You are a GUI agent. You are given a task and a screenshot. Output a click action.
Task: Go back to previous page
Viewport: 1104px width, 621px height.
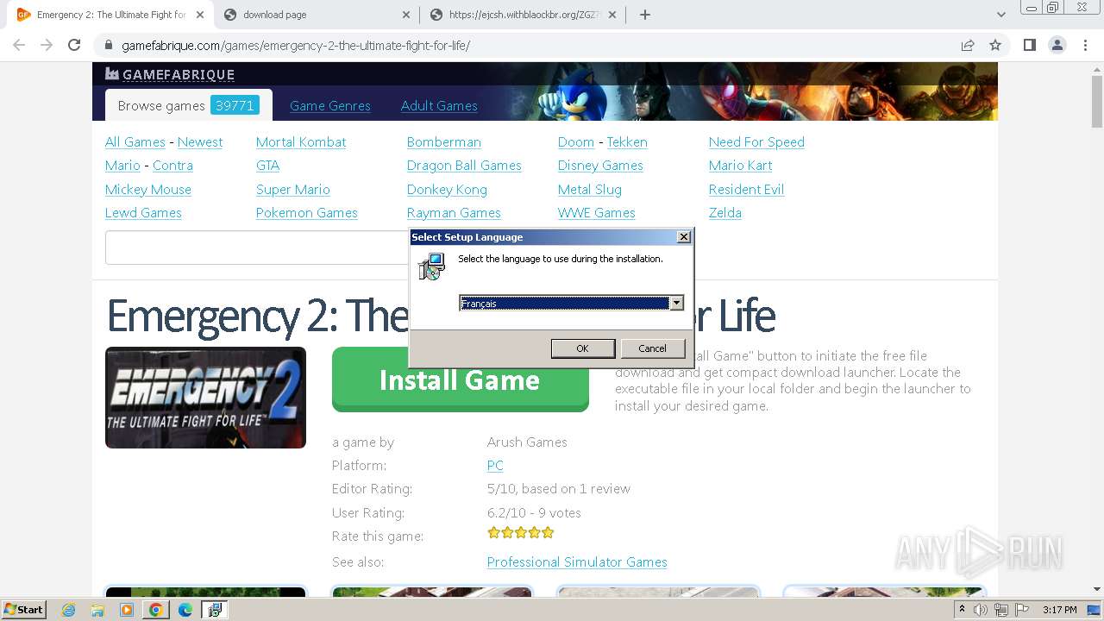(19, 45)
